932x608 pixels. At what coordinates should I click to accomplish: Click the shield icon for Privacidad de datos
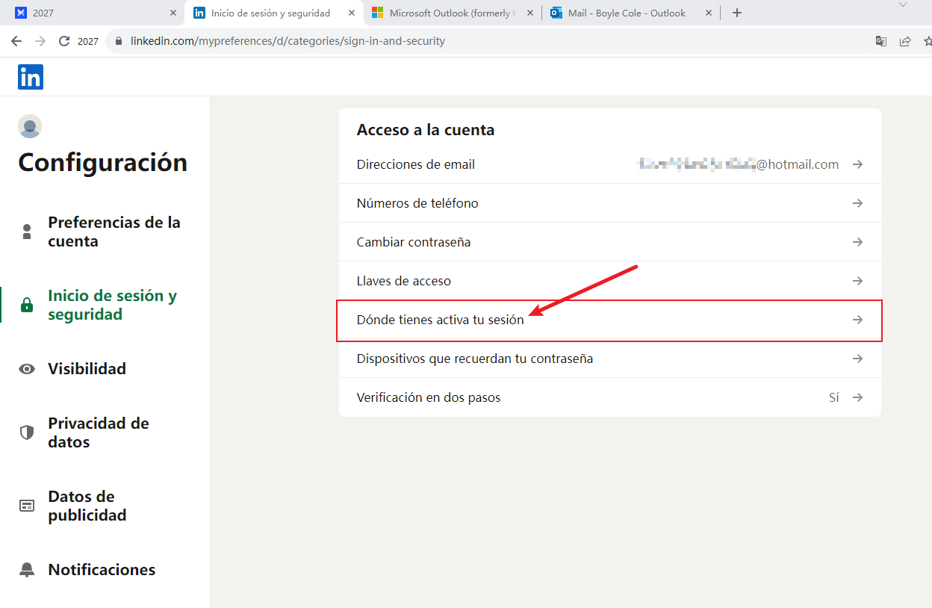27,432
